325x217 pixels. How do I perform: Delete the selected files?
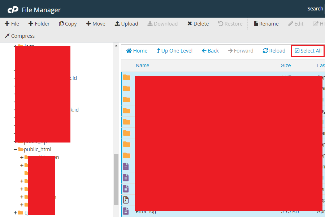click(x=198, y=24)
